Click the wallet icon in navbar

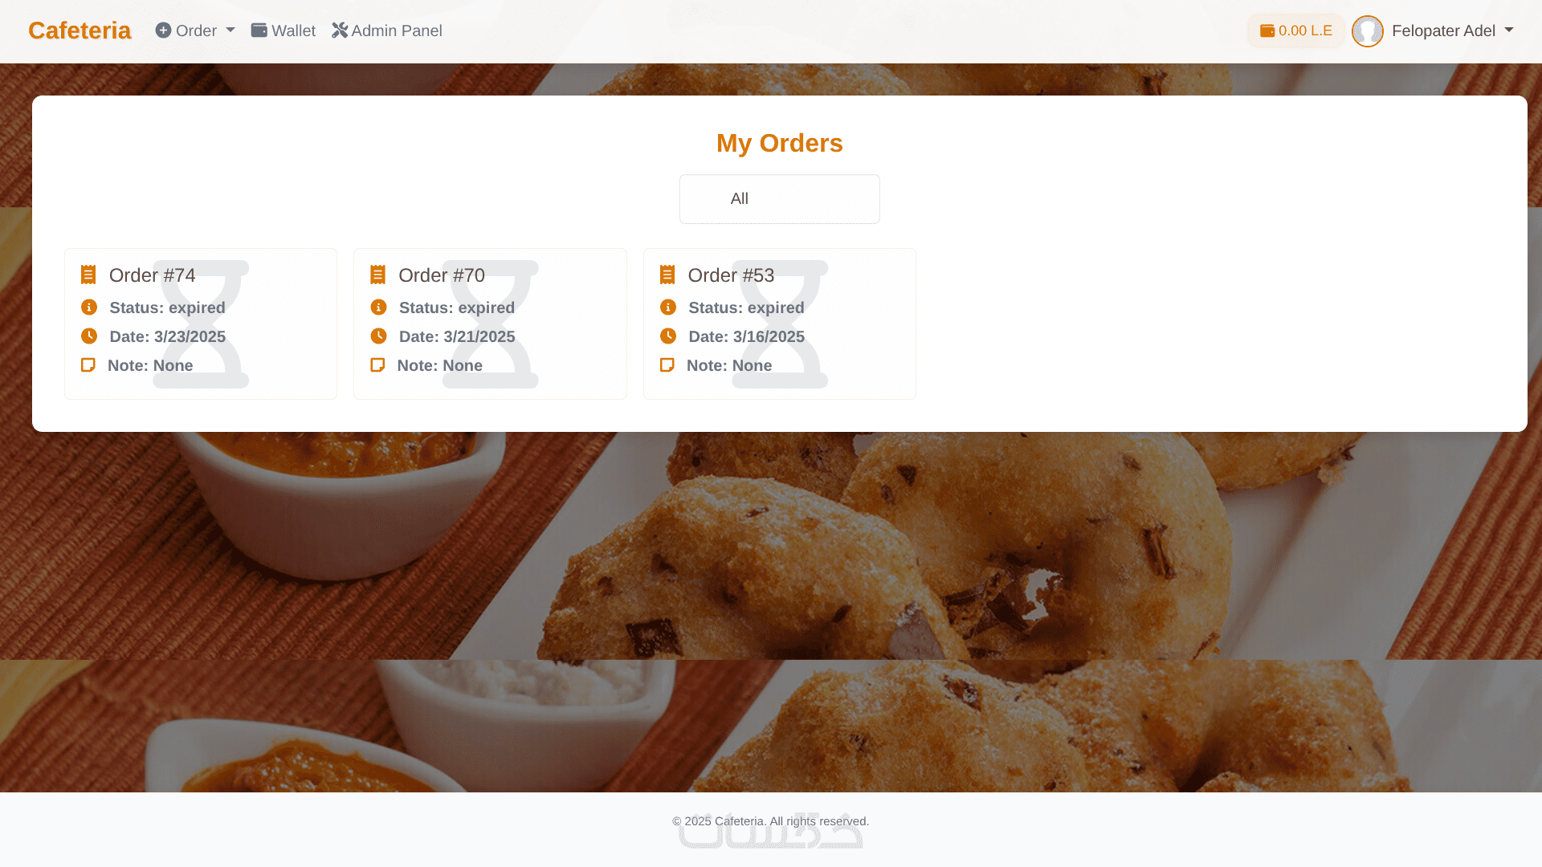point(259,31)
